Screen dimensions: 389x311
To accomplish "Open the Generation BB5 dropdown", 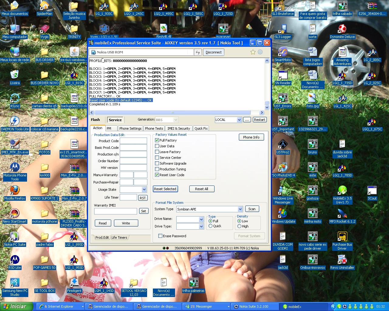I will click(175, 120).
